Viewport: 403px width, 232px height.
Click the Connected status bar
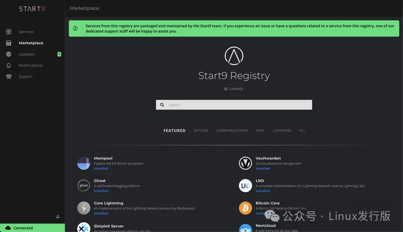(x=32, y=228)
